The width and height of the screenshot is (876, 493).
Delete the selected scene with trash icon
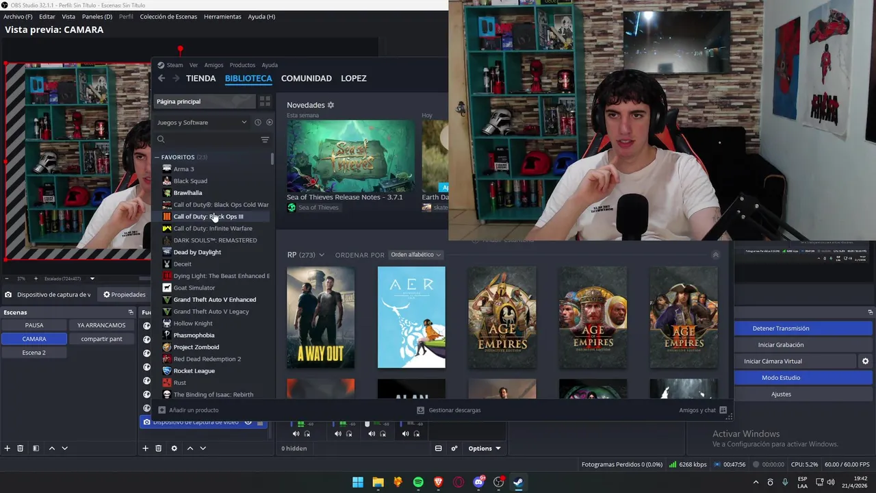pos(21,448)
